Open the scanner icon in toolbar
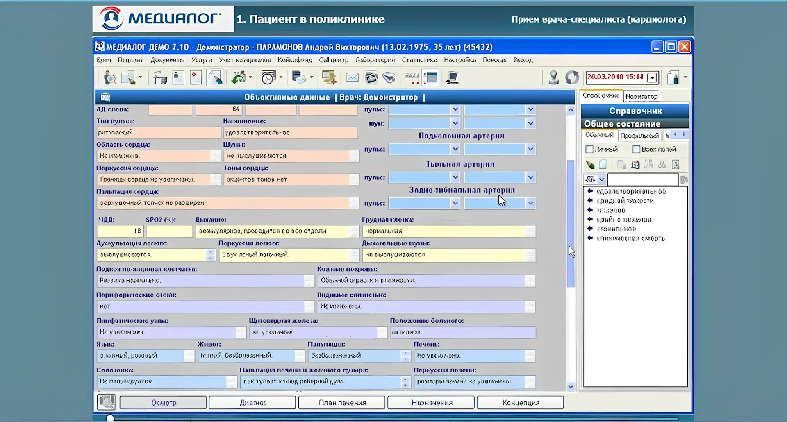 coord(389,77)
